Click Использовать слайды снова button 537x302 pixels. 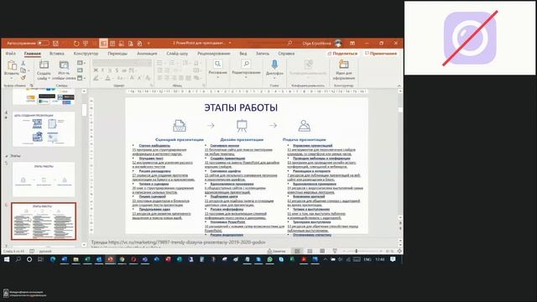click(64, 70)
